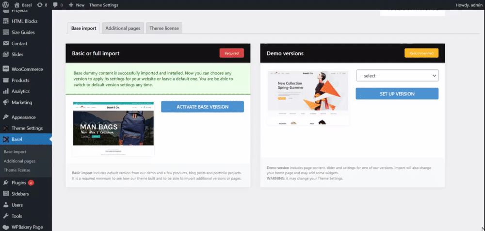The height and width of the screenshot is (231, 485).
Task: Click the New Collection demo preview thumbnail
Action: [x=308, y=98]
